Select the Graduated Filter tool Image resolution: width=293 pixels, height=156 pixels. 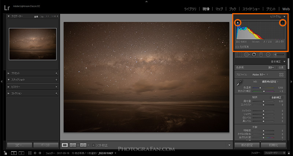click(x=261, y=55)
